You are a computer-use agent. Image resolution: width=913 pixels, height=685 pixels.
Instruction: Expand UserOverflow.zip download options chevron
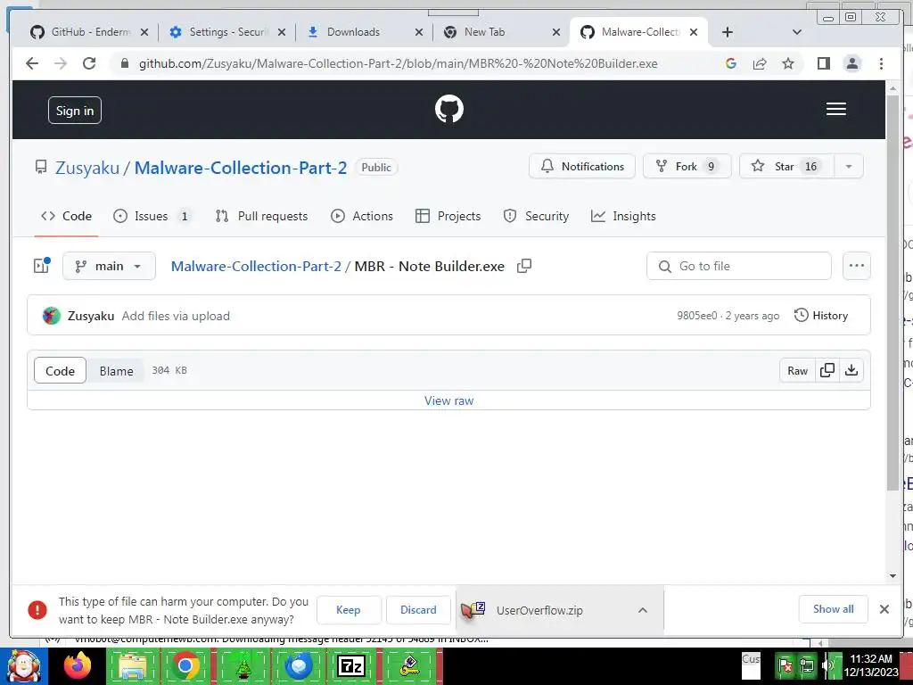(643, 610)
